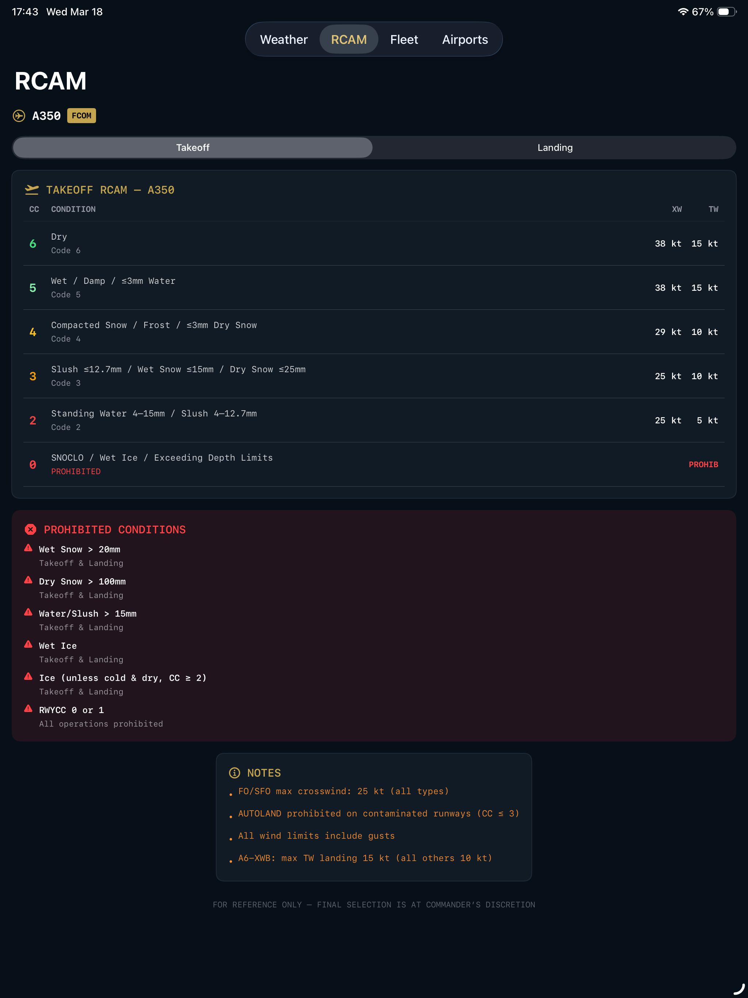The height and width of the screenshot is (998, 748).
Task: Tap the airplane icon beside A350
Action: 19,116
